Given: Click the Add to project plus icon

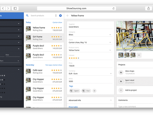Looking at the screenshot, I should [121, 90].
